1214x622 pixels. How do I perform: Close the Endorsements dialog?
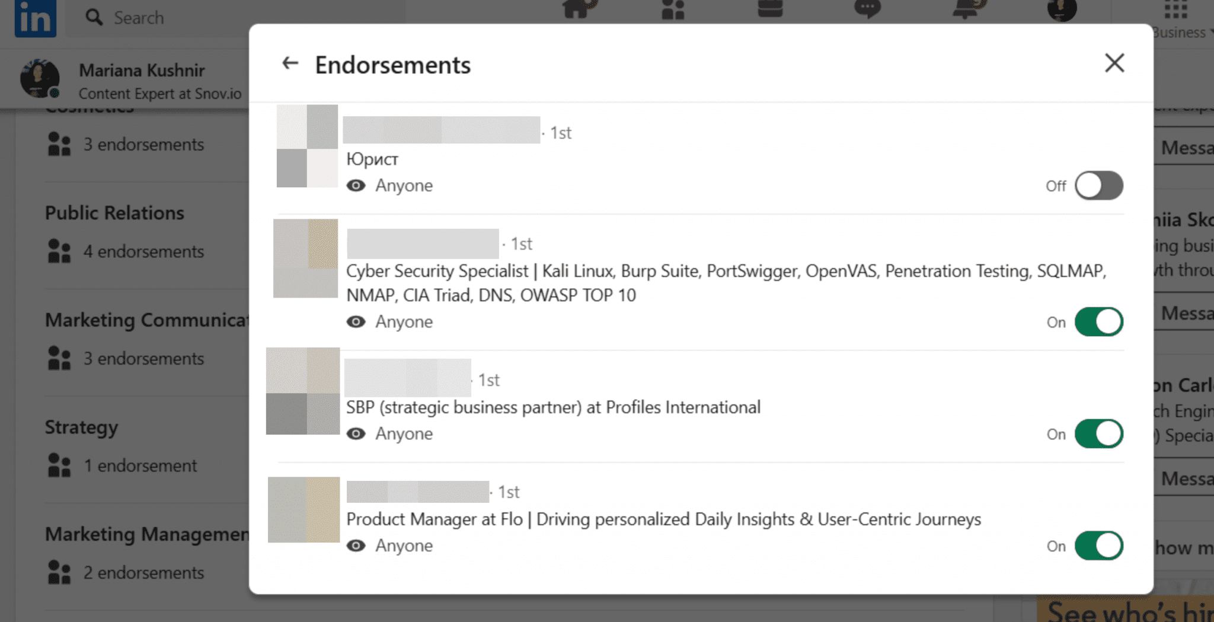pos(1114,63)
